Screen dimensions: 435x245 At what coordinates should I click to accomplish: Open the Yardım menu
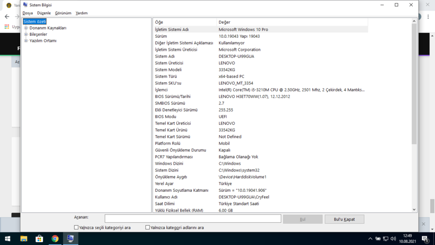82,13
